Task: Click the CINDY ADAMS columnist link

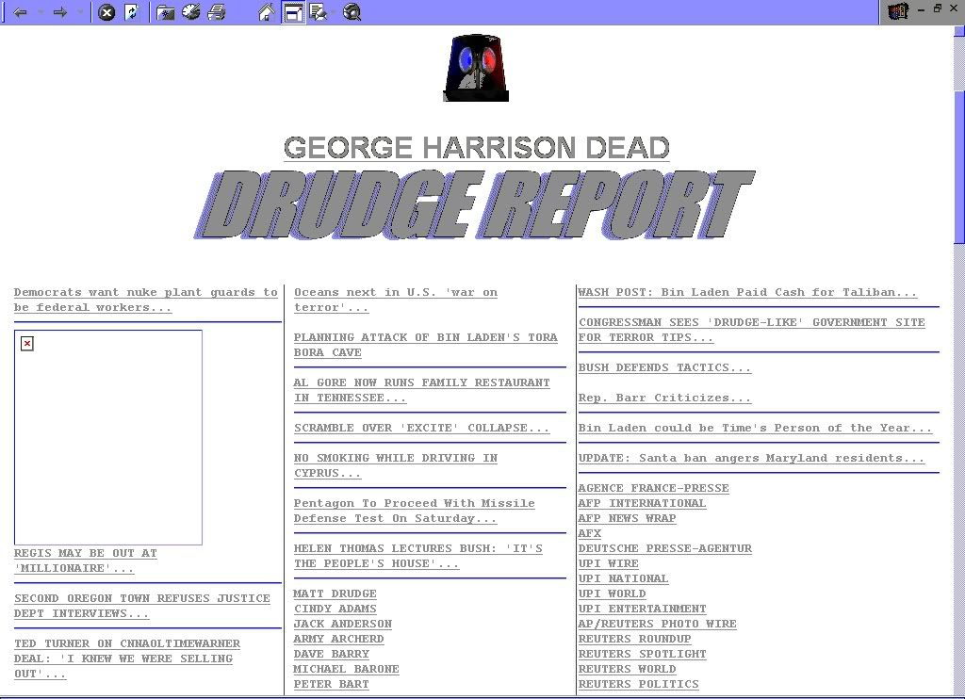Action: pyautogui.click(x=335, y=609)
